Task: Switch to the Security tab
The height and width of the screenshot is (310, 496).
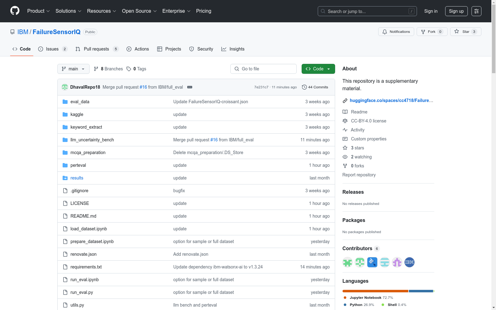Action: (x=201, y=49)
